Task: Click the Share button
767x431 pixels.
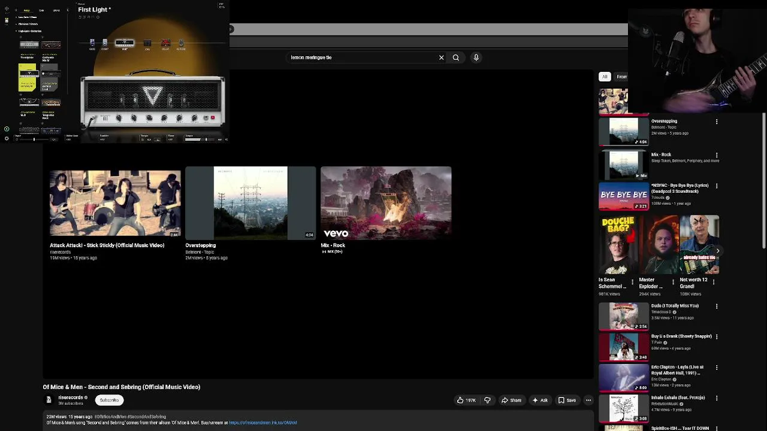Action: (x=511, y=400)
